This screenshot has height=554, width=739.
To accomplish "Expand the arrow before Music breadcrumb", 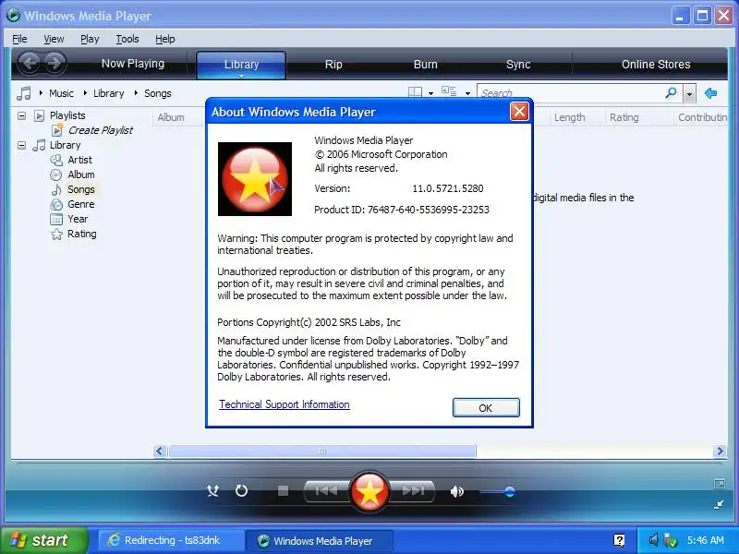I will [x=41, y=93].
